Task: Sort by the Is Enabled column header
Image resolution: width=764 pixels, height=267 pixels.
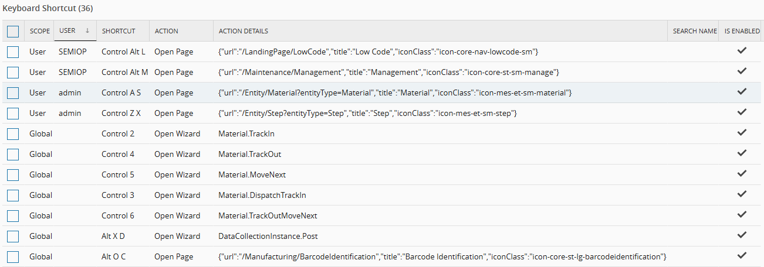Action: coord(742,31)
